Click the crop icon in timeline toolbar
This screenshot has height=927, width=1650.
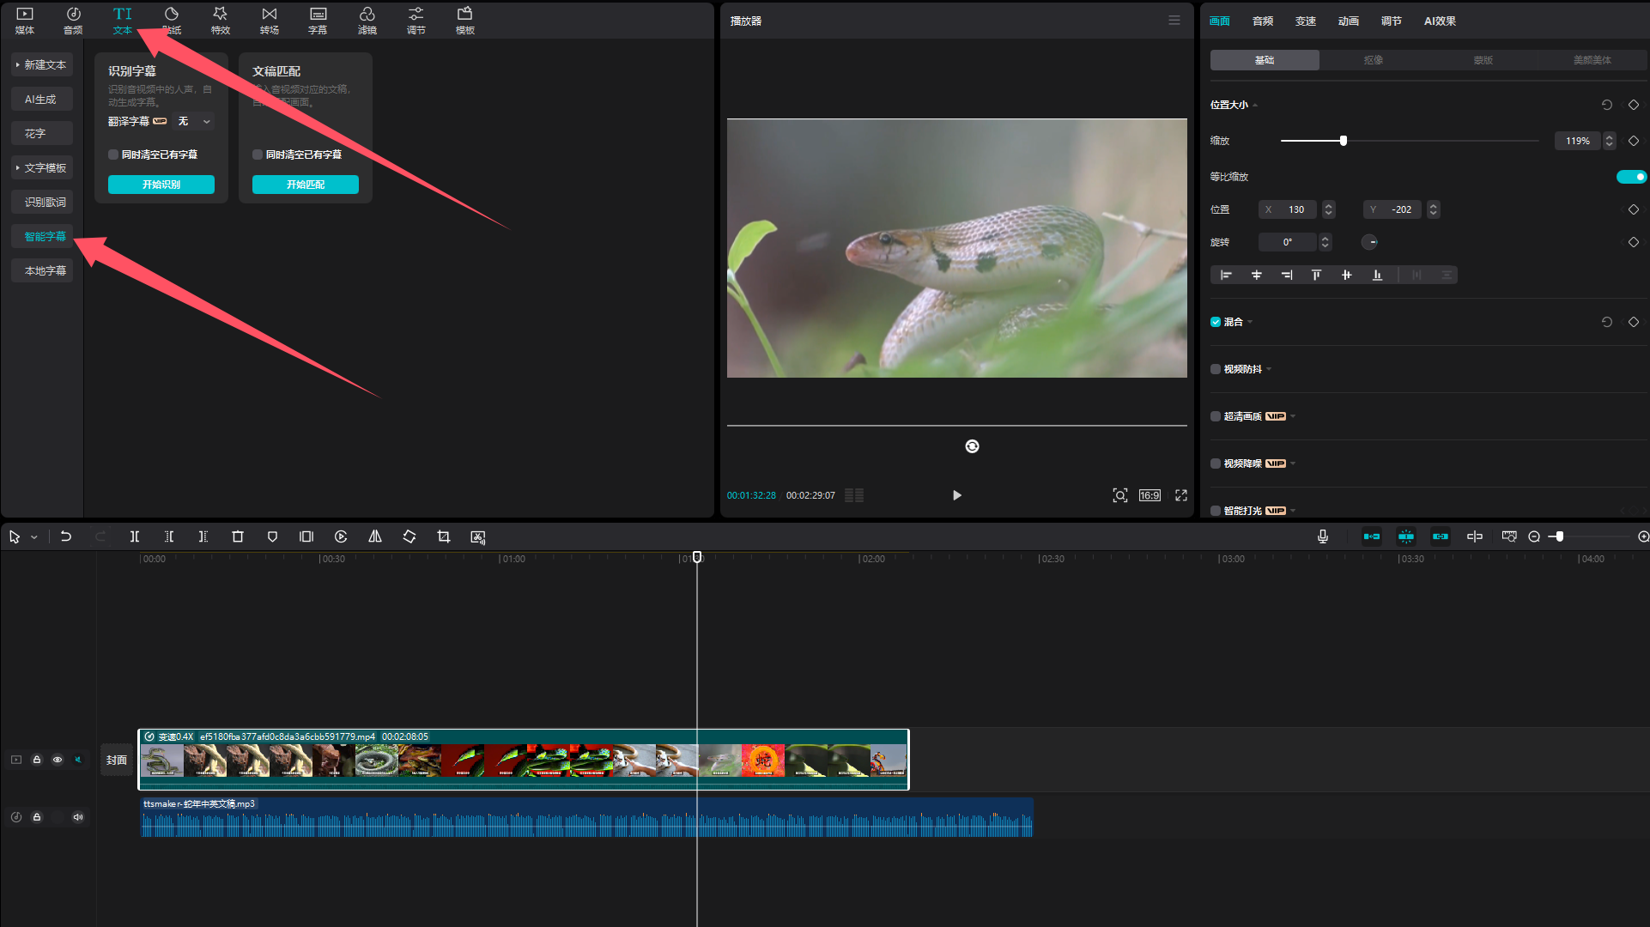(x=444, y=536)
